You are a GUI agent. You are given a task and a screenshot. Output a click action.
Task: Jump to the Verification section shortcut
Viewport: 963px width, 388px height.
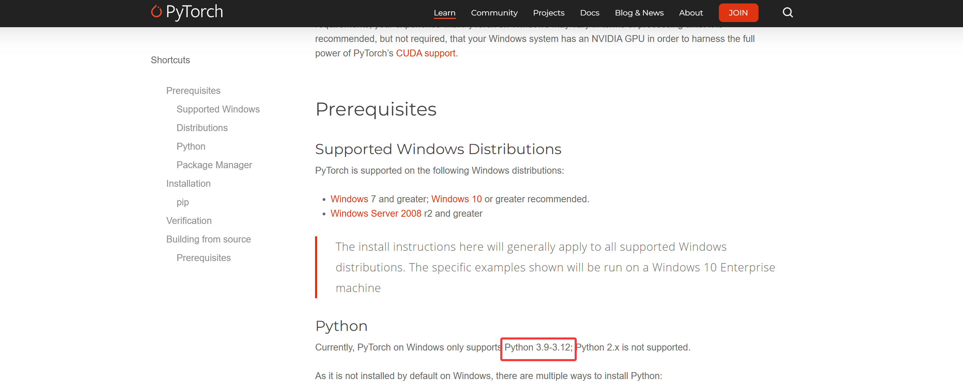click(188, 221)
